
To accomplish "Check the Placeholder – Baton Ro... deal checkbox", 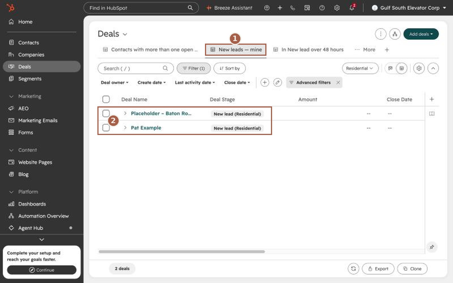I will pyautogui.click(x=106, y=113).
